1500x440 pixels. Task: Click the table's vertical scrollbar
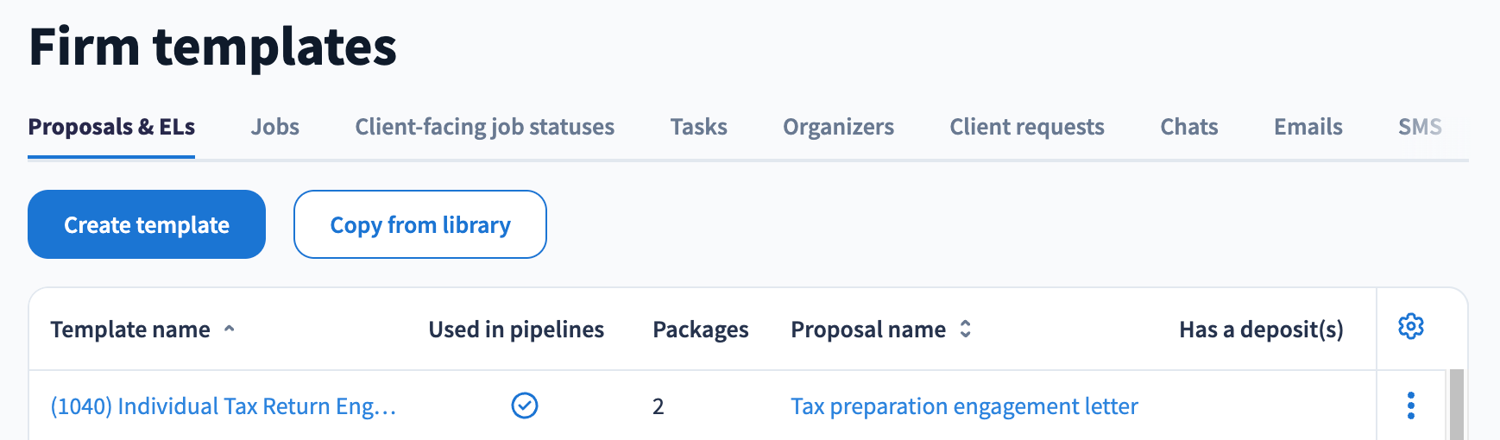click(1457, 405)
